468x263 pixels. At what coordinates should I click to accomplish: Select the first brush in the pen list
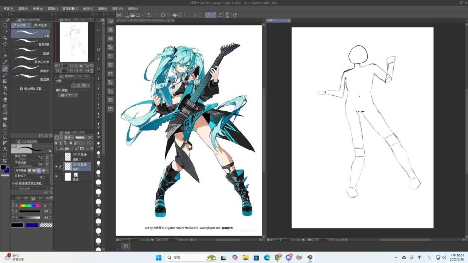click(x=30, y=33)
